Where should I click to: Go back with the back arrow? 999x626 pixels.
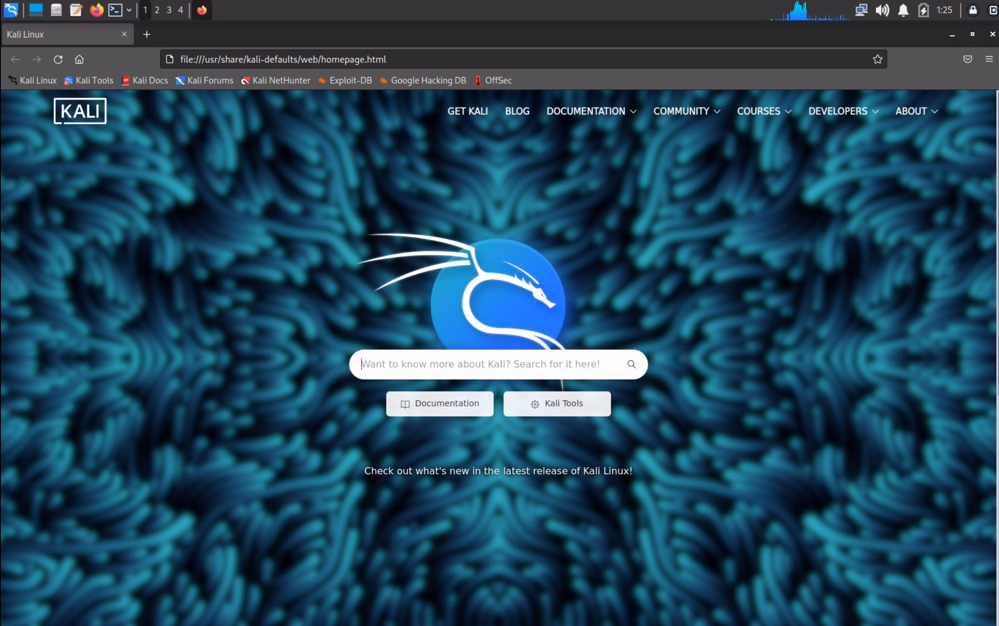[15, 60]
